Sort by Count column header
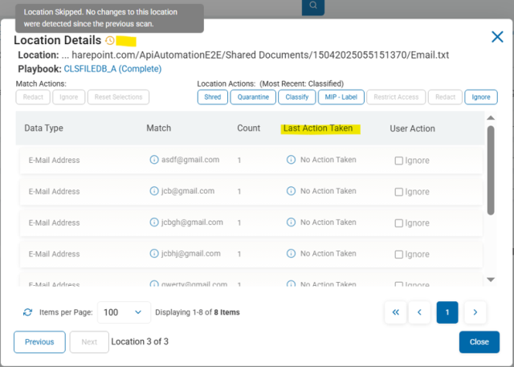This screenshot has width=514, height=367. click(x=248, y=128)
